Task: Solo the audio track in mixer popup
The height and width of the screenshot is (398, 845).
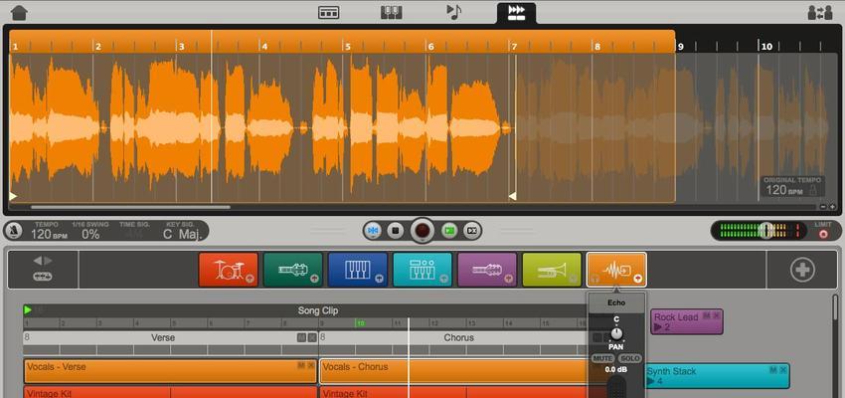Action: coord(629,358)
